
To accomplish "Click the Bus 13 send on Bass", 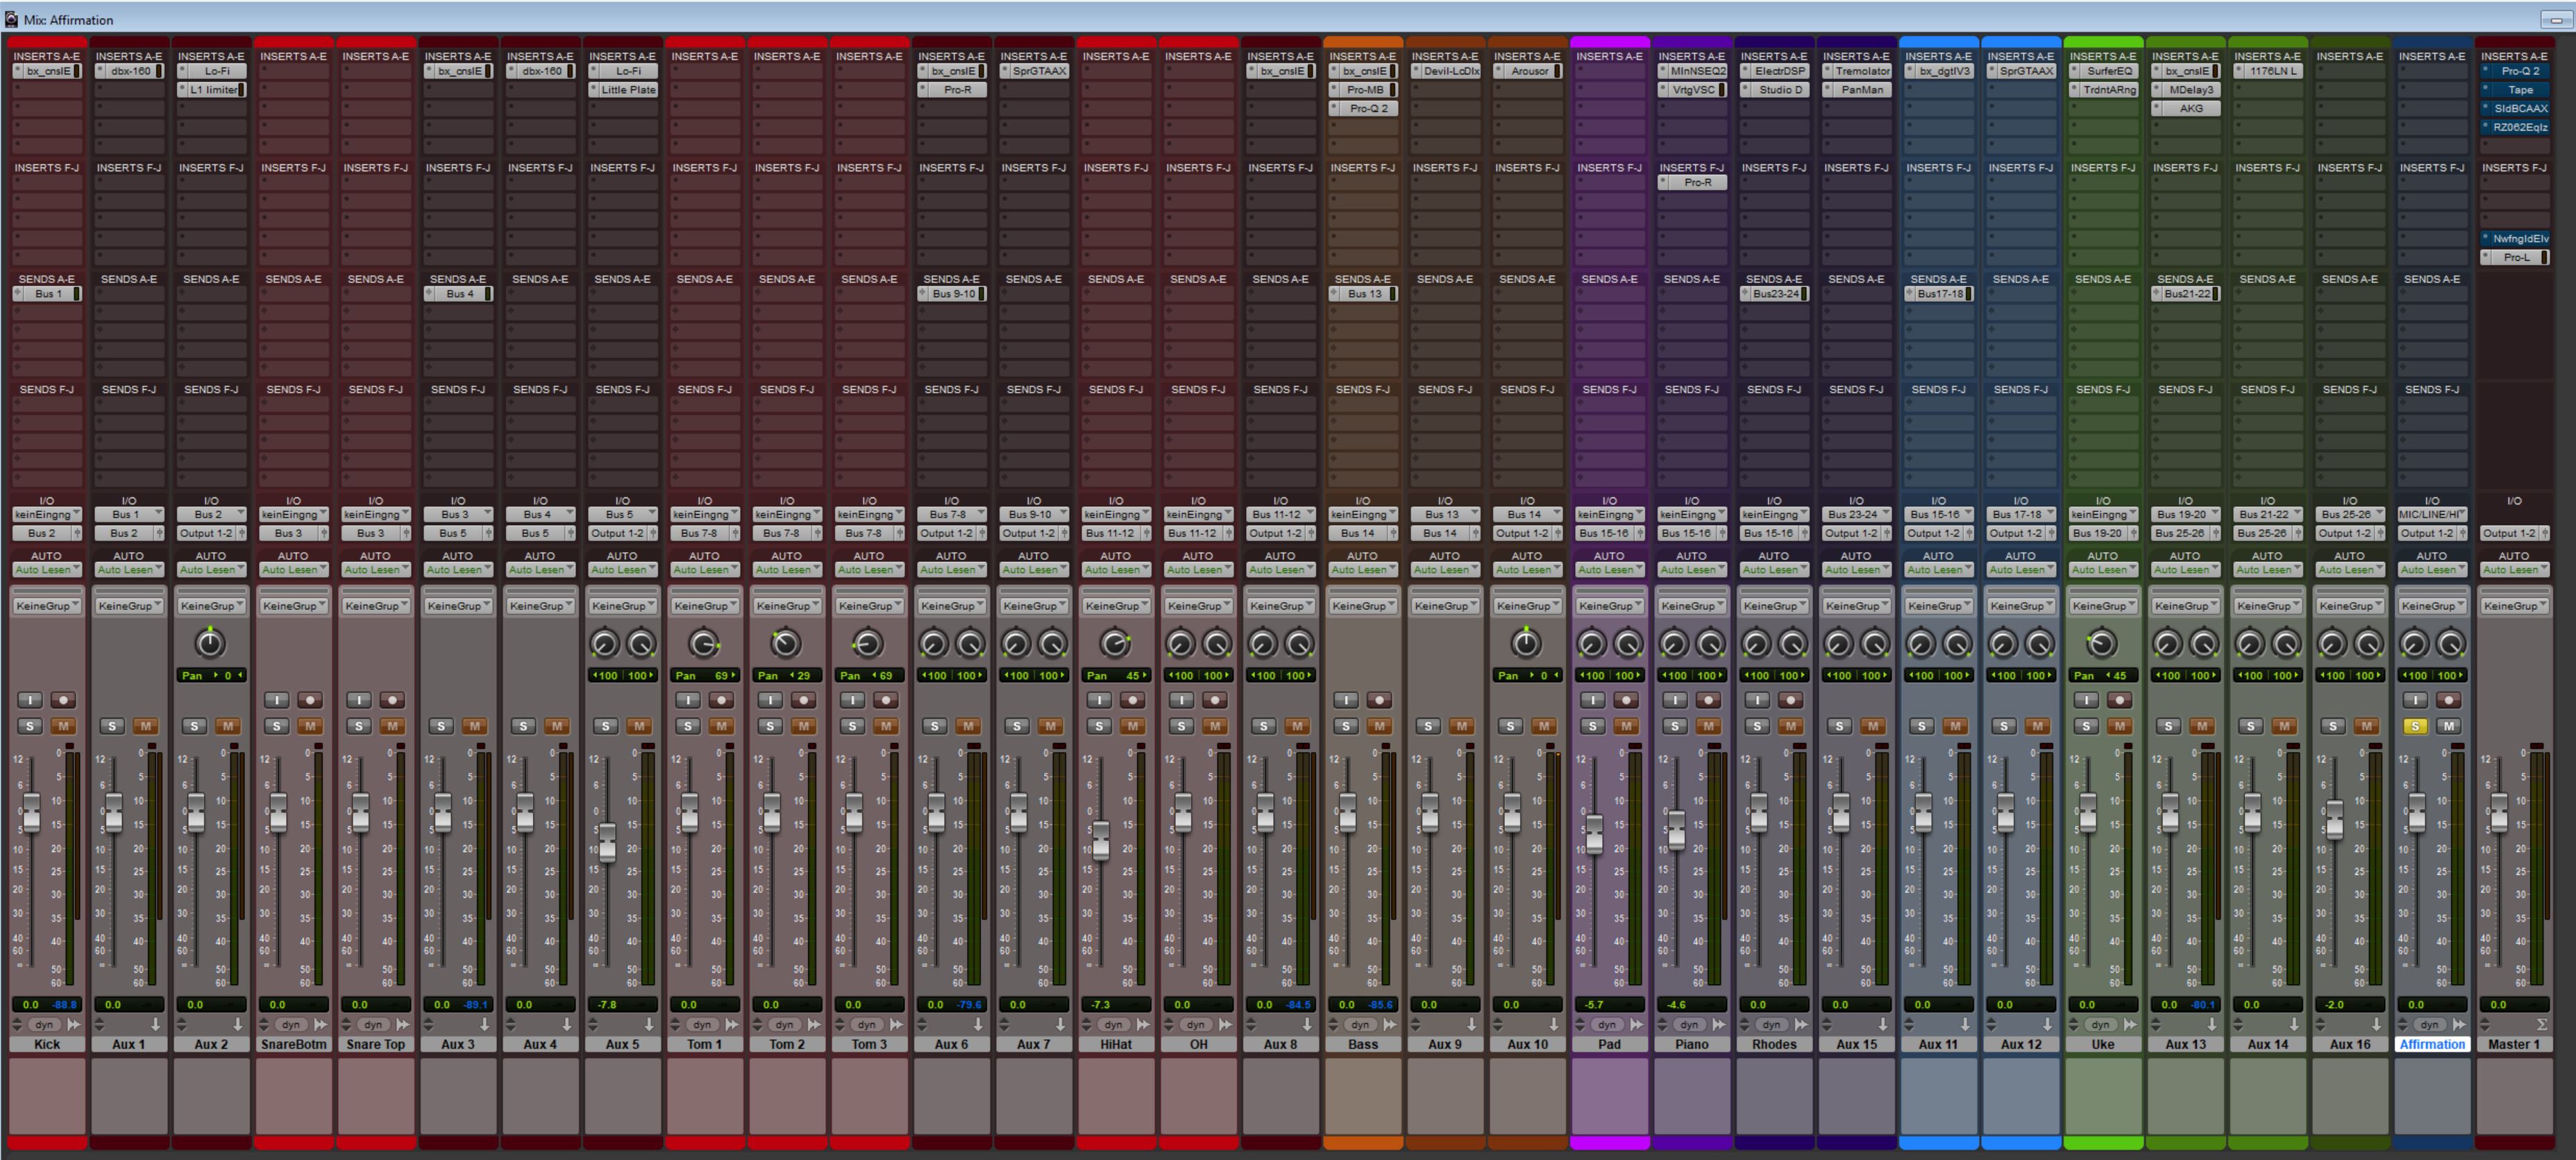I will (1364, 293).
